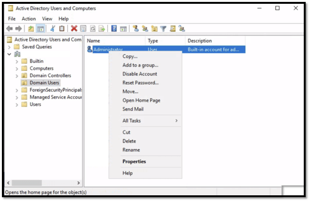Sort by the Description column header
The image size is (309, 201).
coord(215,41)
